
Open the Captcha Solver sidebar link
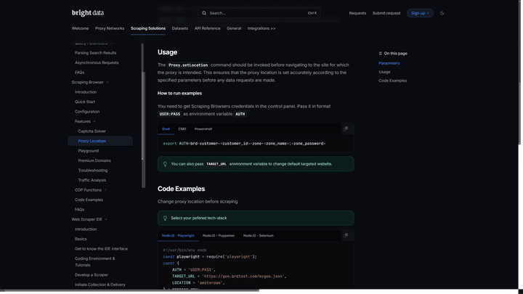[92, 131]
